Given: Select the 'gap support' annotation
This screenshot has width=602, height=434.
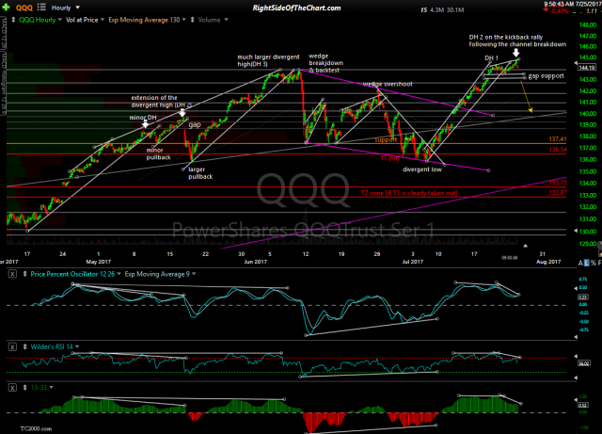Looking at the screenshot, I should (546, 76).
